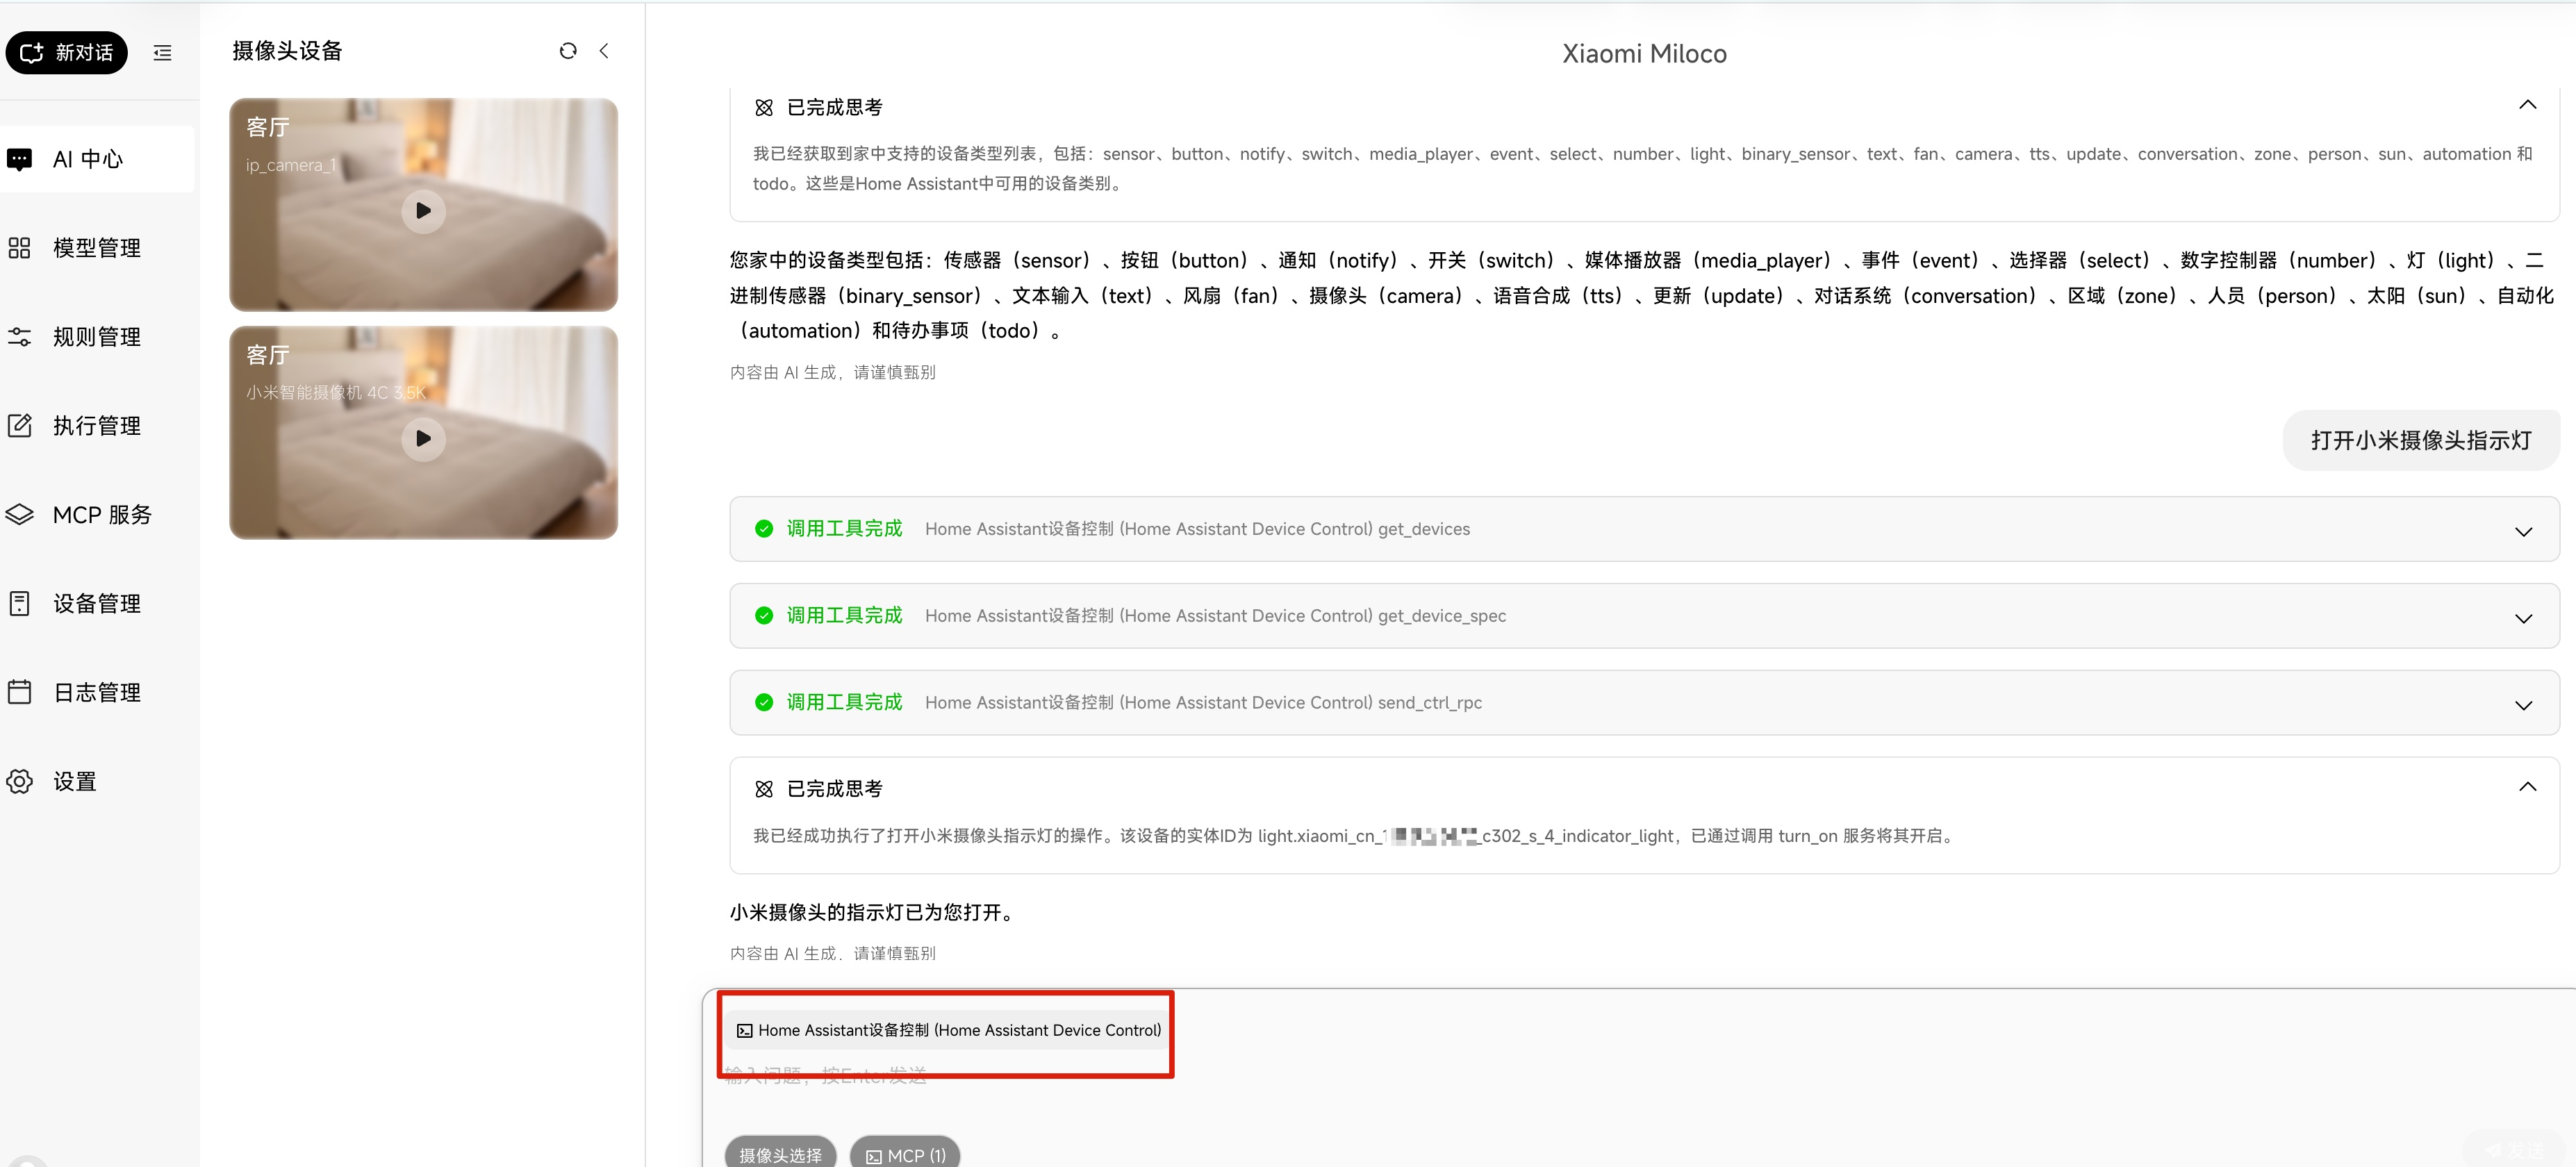Click the sidebar collapse menu icon
This screenshot has height=1167, width=2576.
pos(162,53)
